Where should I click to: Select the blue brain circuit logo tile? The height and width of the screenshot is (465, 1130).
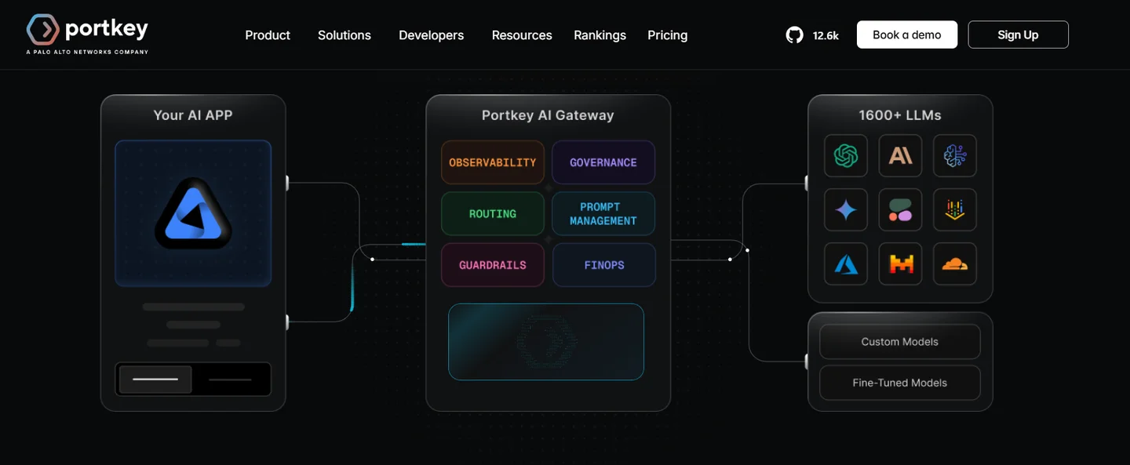[955, 155]
